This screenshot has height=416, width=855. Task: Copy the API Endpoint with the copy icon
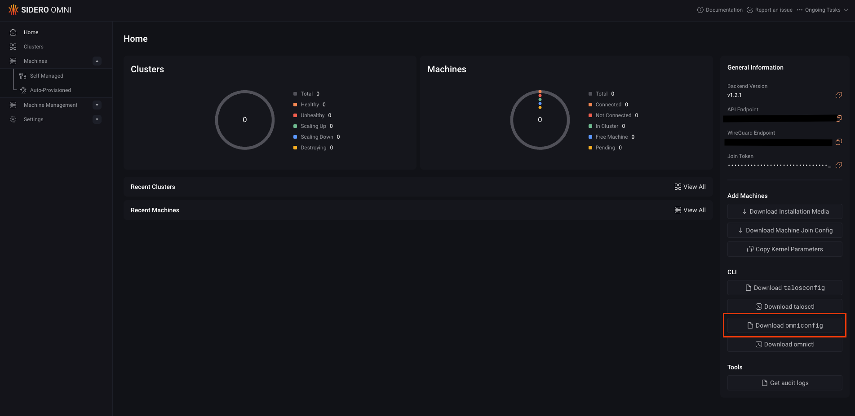(838, 118)
